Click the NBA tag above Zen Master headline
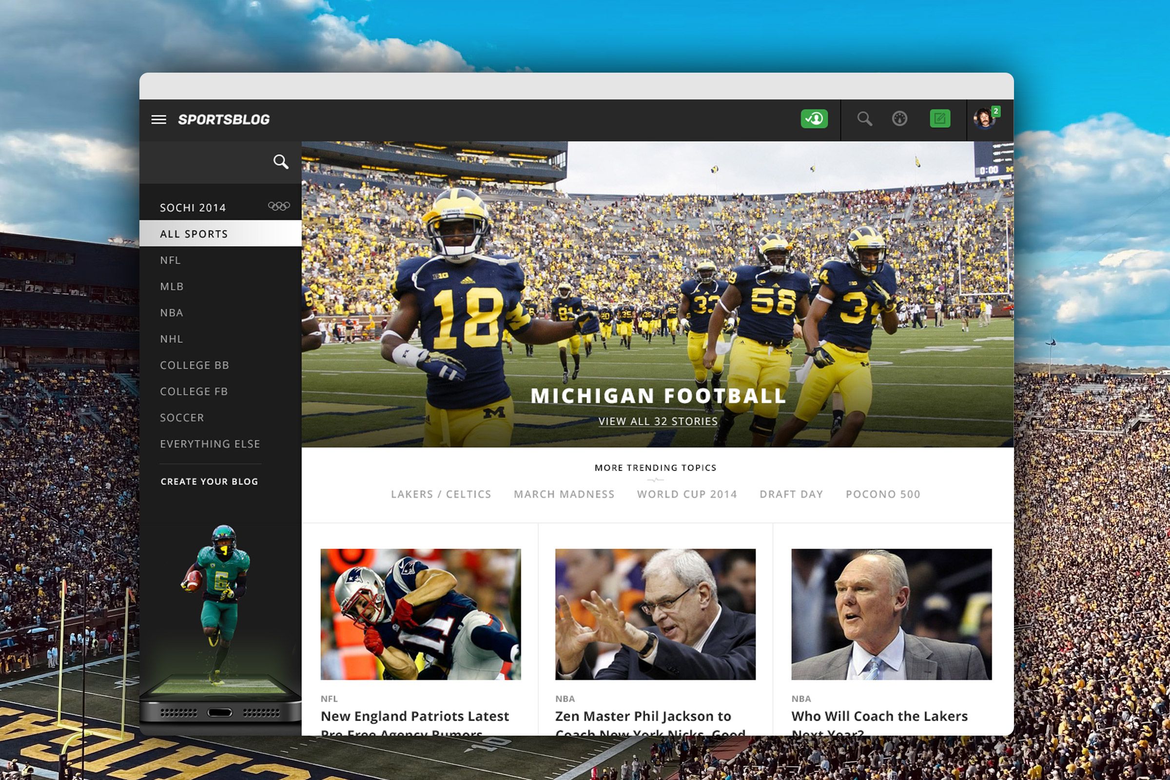Viewport: 1170px width, 780px height. pos(565,699)
